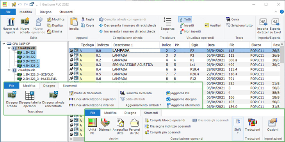Toggle the Tutti operands filter
285x142 pixels.
[x=185, y=19]
